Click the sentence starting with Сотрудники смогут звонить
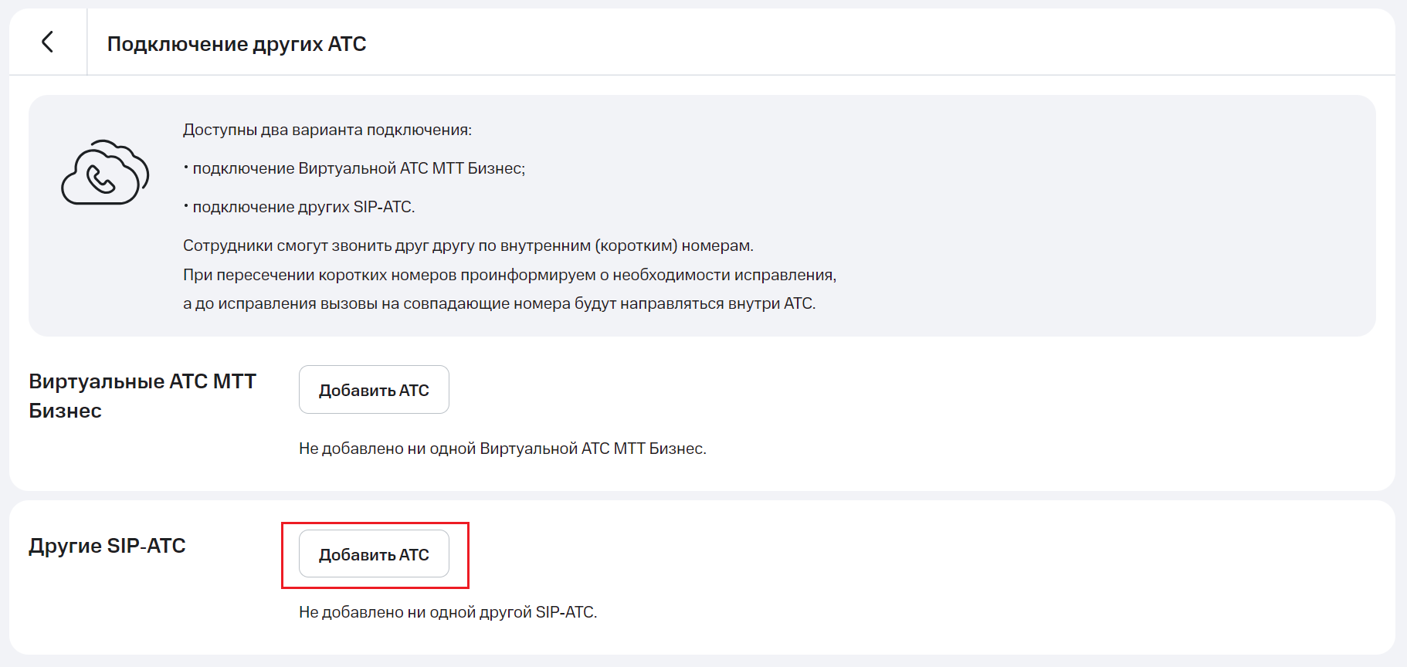This screenshot has height=667, width=1407. (x=467, y=245)
